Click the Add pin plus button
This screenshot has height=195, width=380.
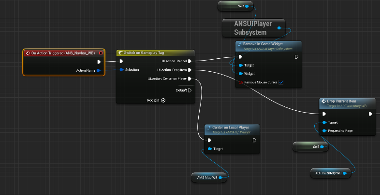163,100
